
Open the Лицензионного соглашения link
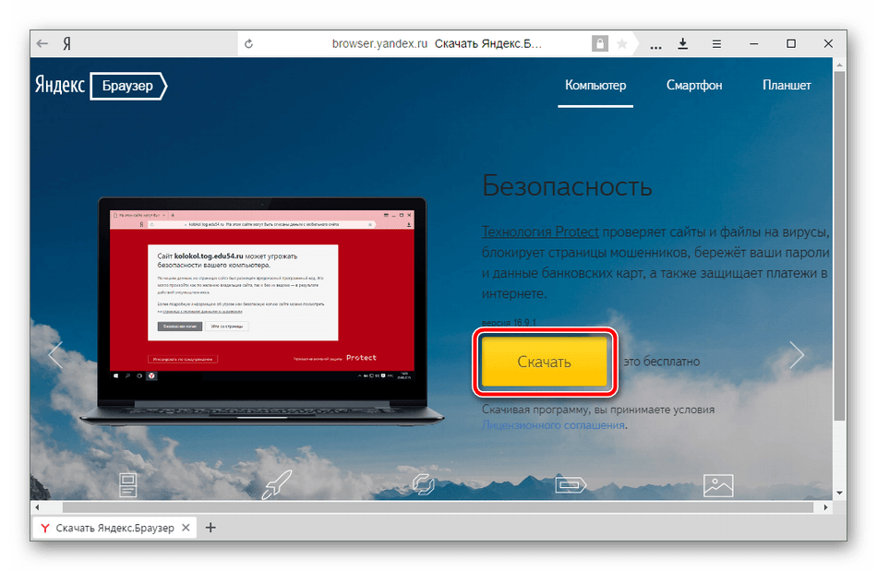click(x=553, y=425)
